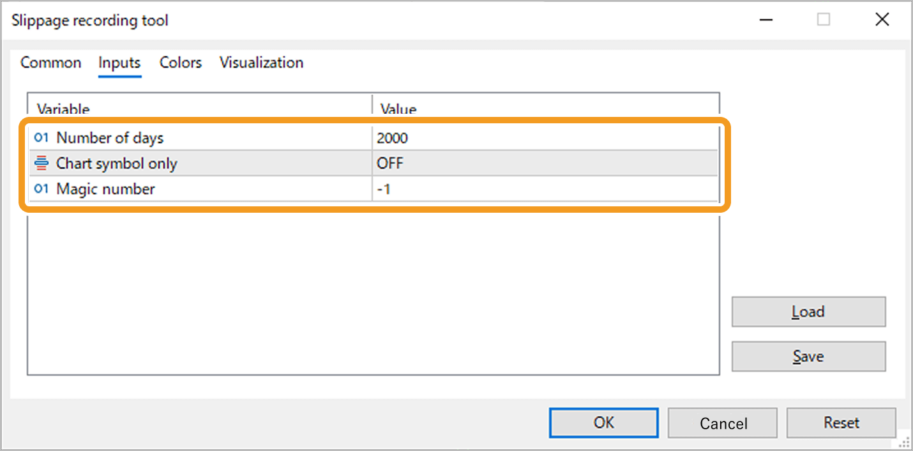Screen dimensions: 913x451
Task: Cancel the Slippage recording tool dialog
Action: click(x=722, y=422)
